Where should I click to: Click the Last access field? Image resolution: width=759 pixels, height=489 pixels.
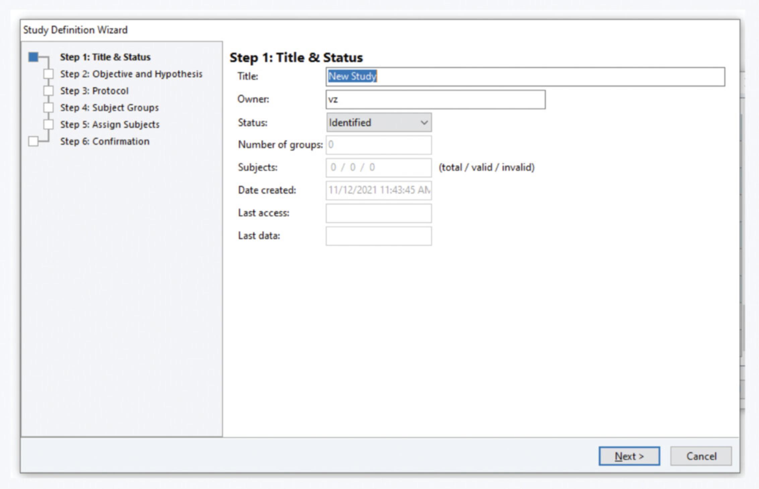(379, 213)
